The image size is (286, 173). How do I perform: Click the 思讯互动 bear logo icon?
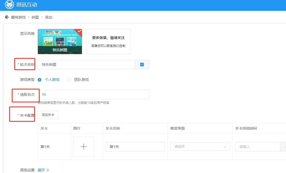pos(9,4)
